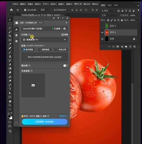The width and height of the screenshot is (142, 144).
Task: Select the Path Selection tool
Action: coord(10,93)
